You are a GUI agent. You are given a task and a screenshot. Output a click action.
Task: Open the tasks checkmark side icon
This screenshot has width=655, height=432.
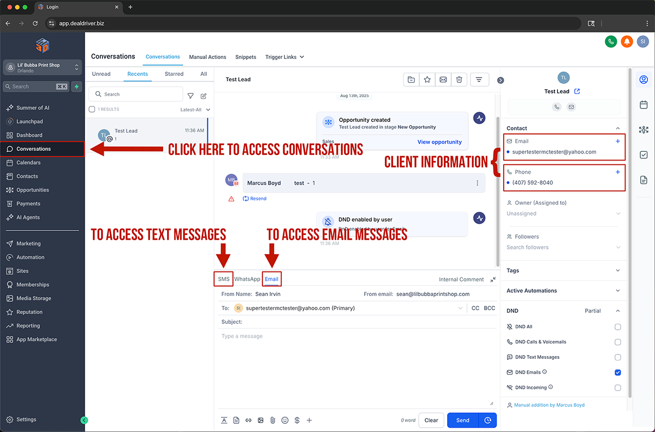point(644,155)
